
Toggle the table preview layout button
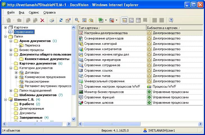point(138,20)
